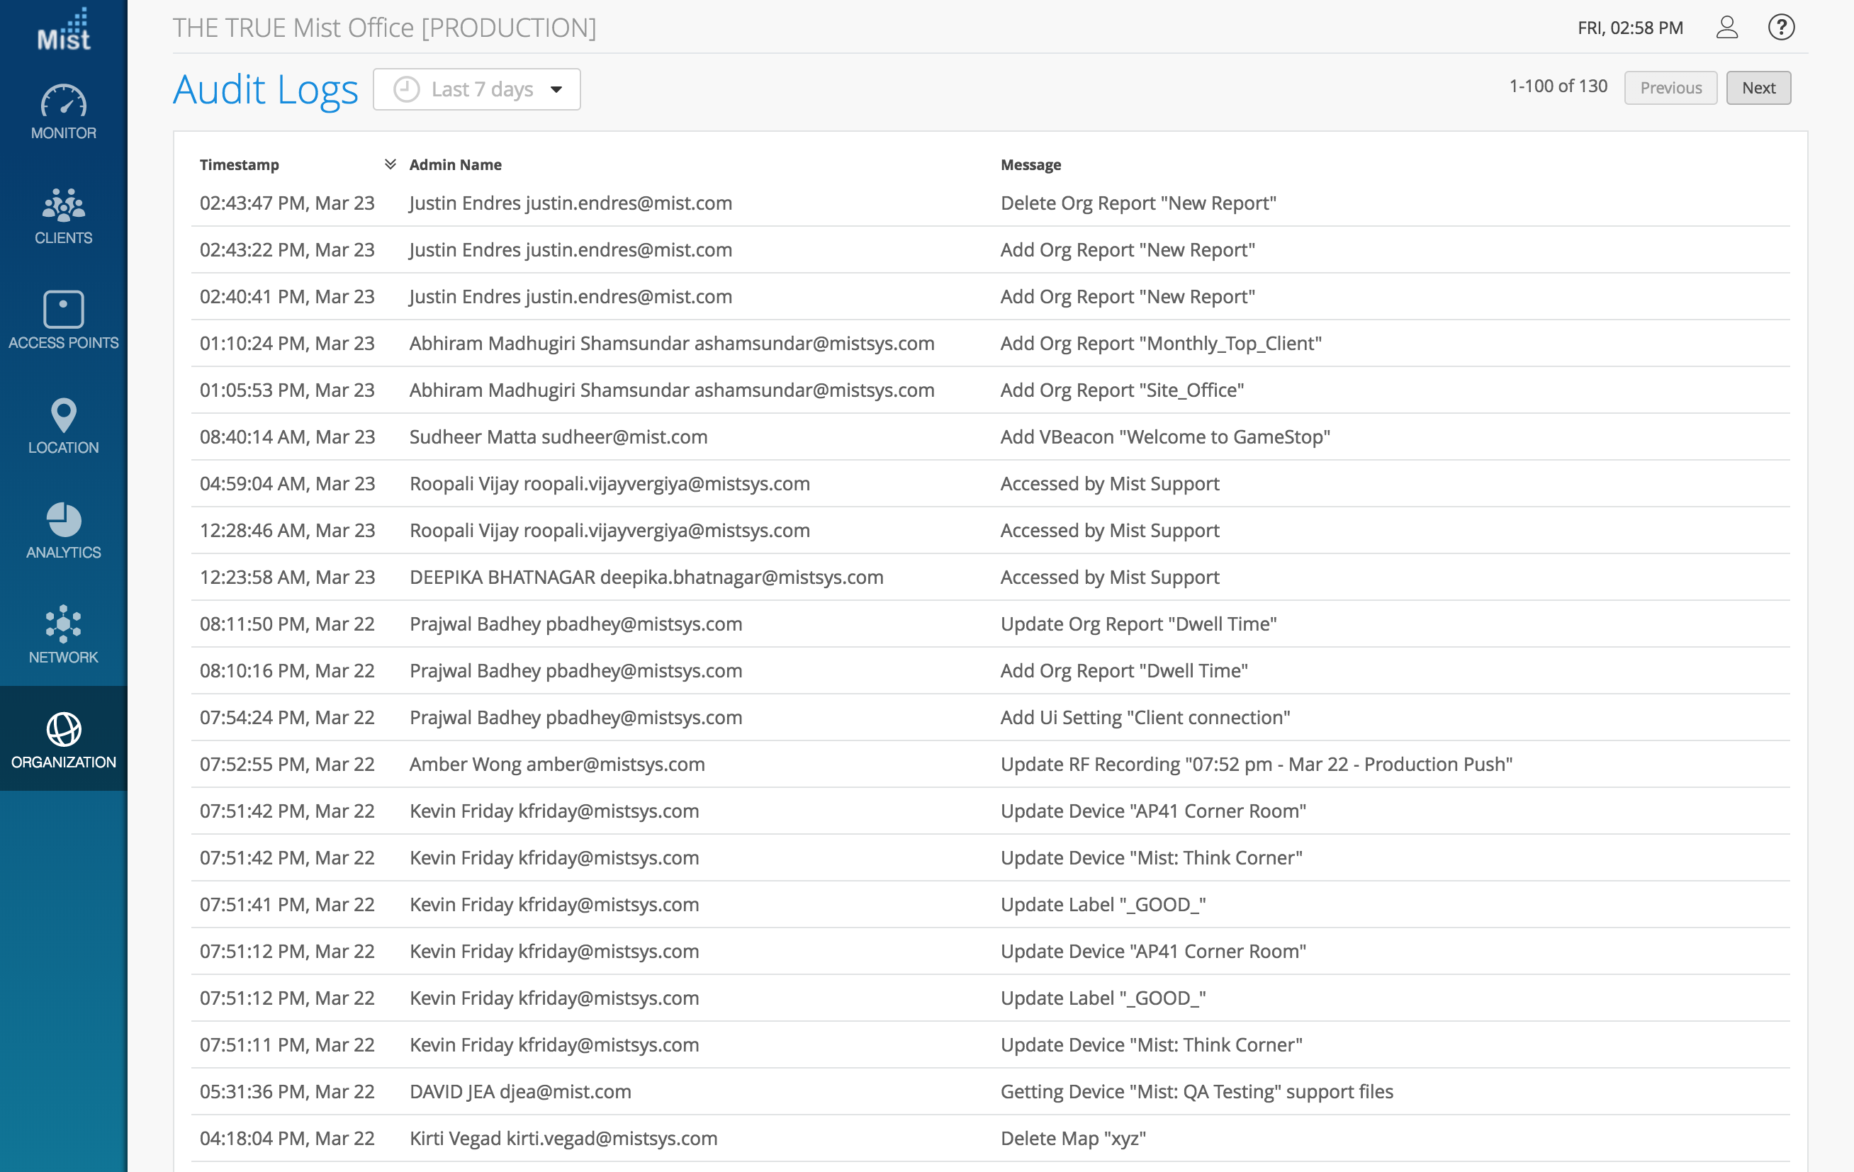Click the Message column header
The height and width of the screenshot is (1172, 1854).
click(x=1030, y=165)
